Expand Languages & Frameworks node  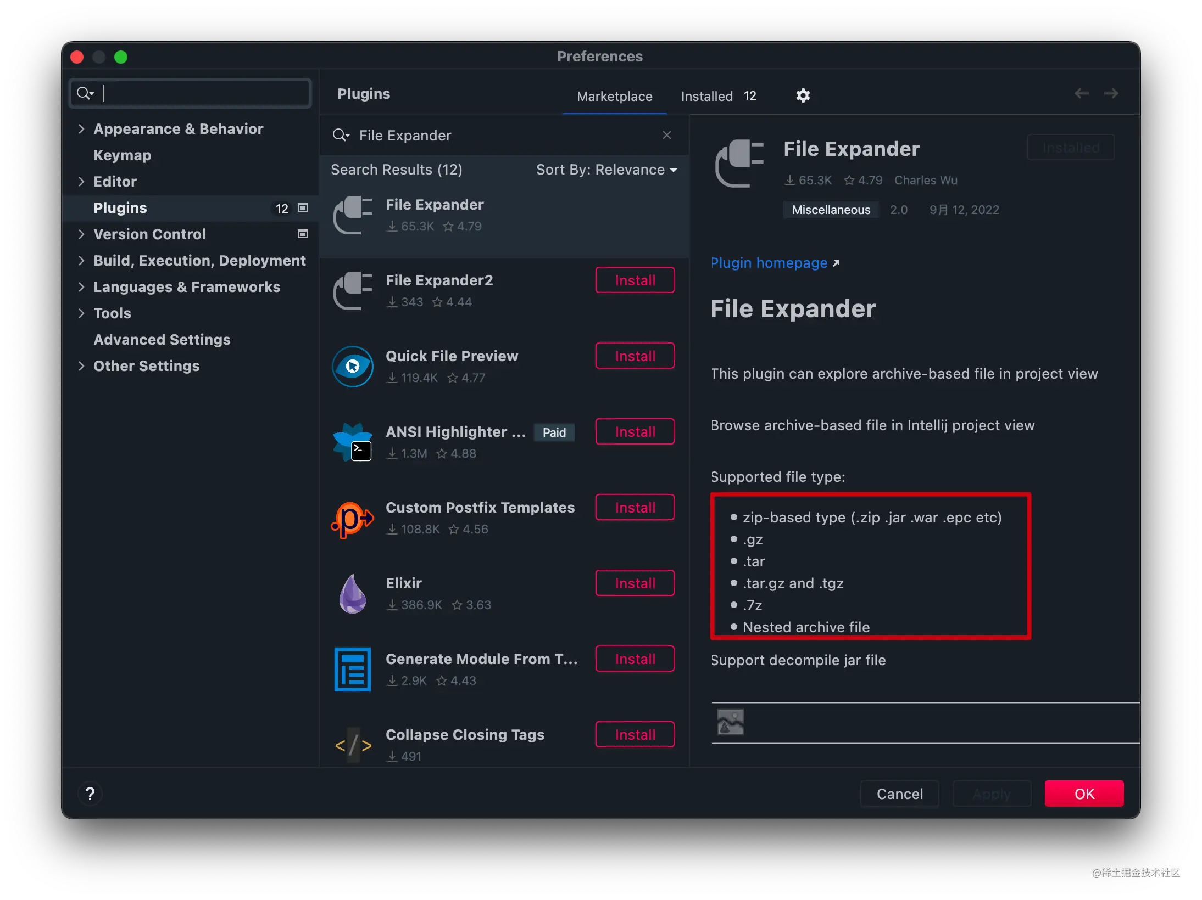point(81,287)
